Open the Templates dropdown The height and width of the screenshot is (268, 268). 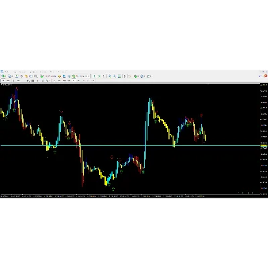(149, 76)
